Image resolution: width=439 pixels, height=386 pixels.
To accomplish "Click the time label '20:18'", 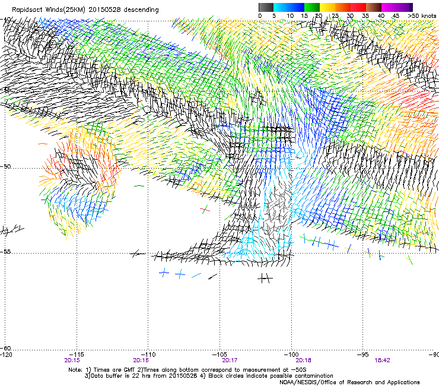I will tap(304, 360).
